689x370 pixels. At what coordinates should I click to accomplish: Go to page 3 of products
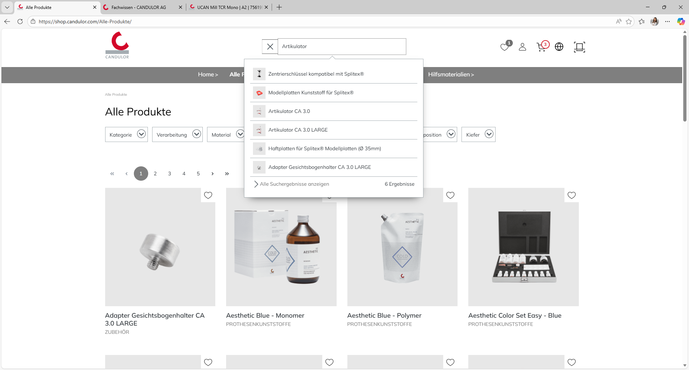(x=169, y=174)
